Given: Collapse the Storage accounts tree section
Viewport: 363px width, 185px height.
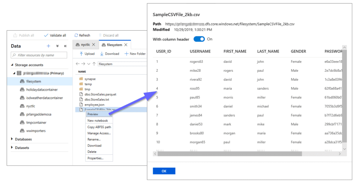Looking at the screenshot, I should (x=12, y=65).
